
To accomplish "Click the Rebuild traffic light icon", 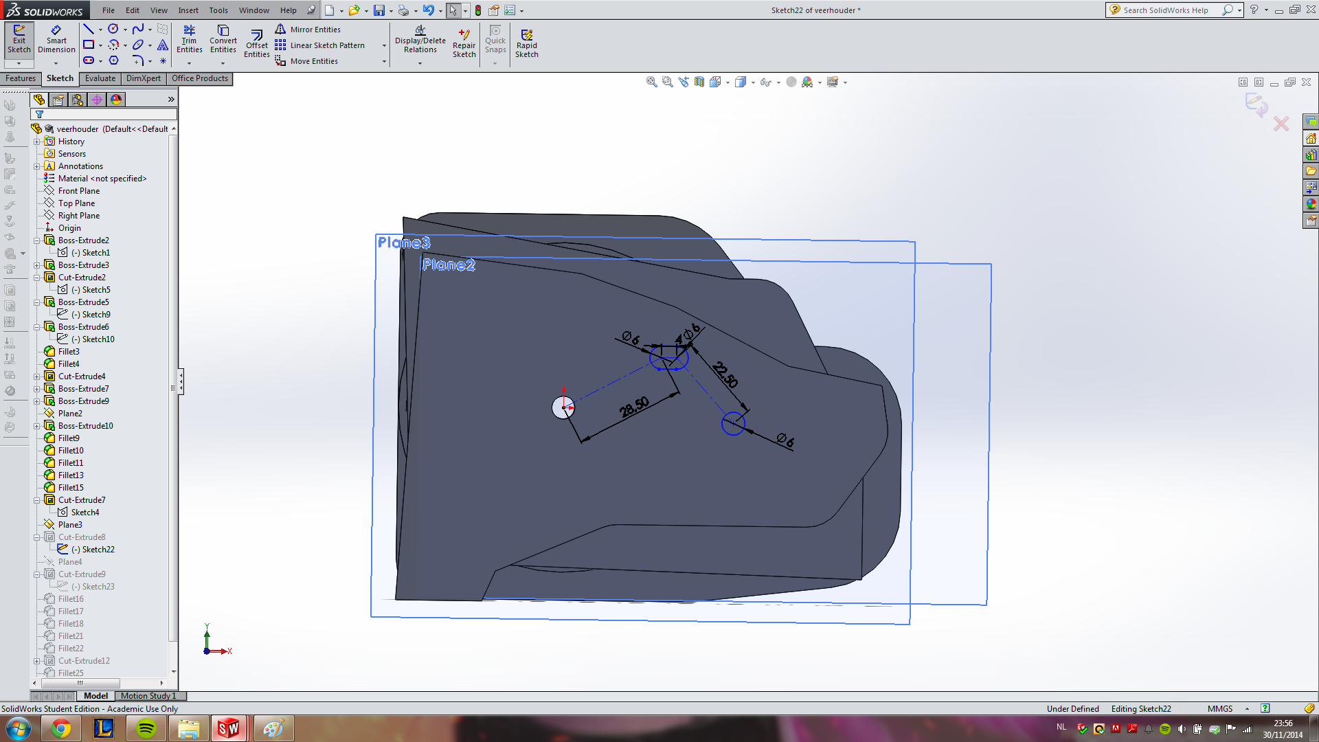I will coord(478,10).
